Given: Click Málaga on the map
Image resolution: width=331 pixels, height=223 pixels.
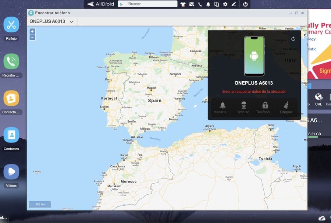Looking at the screenshot, I should tap(145, 128).
